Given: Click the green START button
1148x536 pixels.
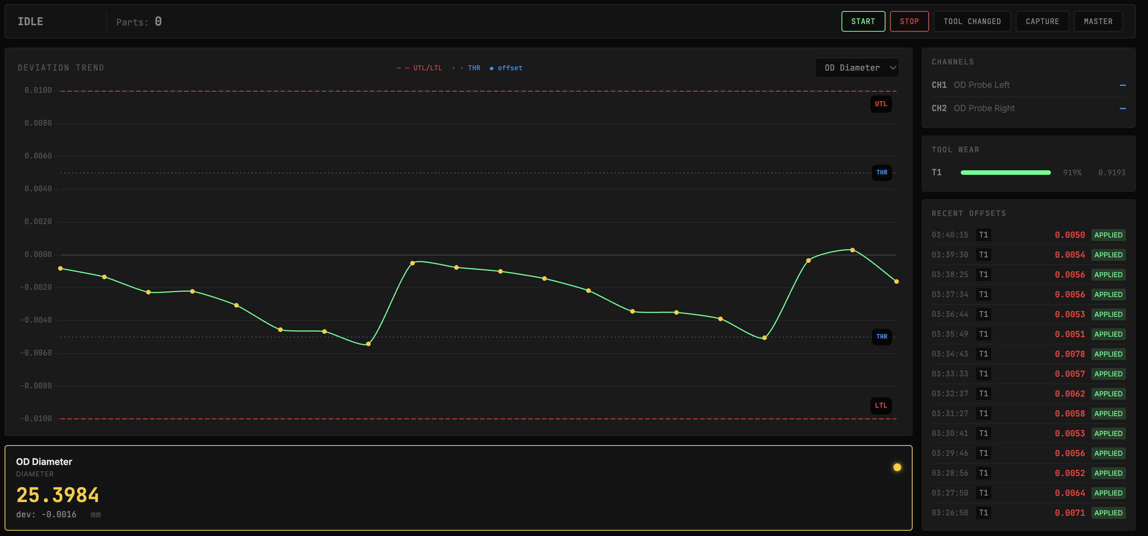Looking at the screenshot, I should (x=863, y=21).
